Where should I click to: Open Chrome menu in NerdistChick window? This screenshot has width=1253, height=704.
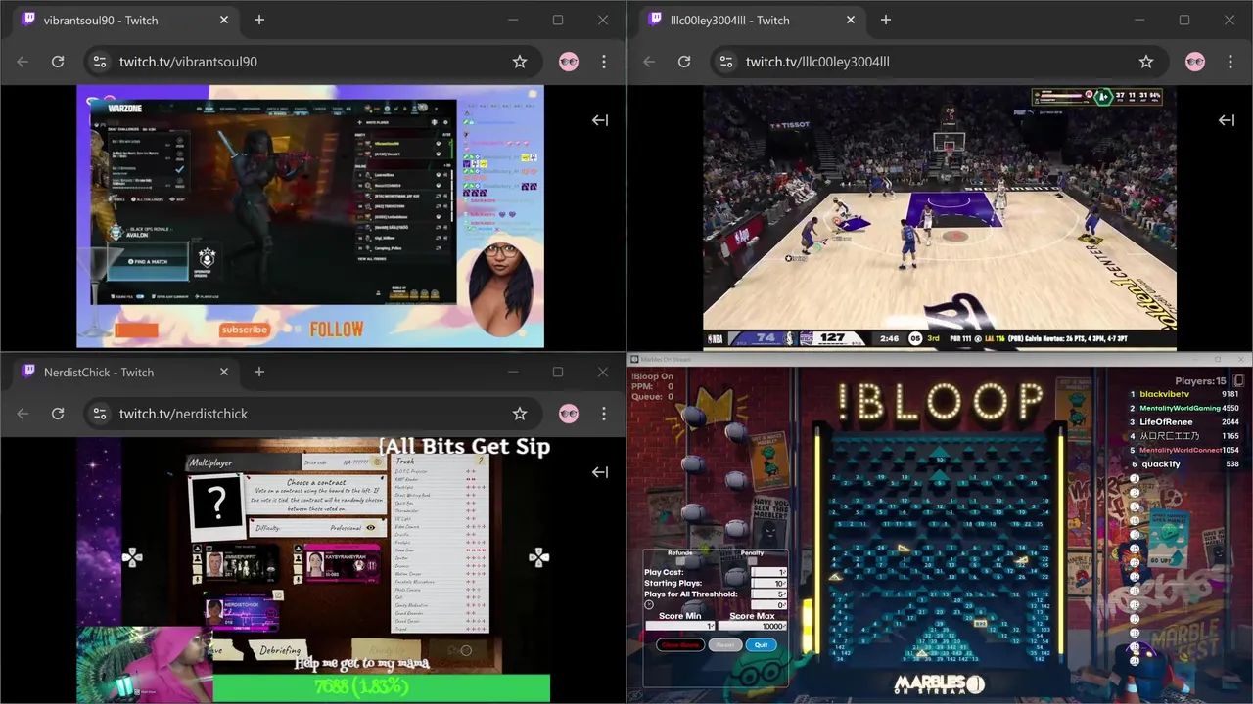pos(604,414)
